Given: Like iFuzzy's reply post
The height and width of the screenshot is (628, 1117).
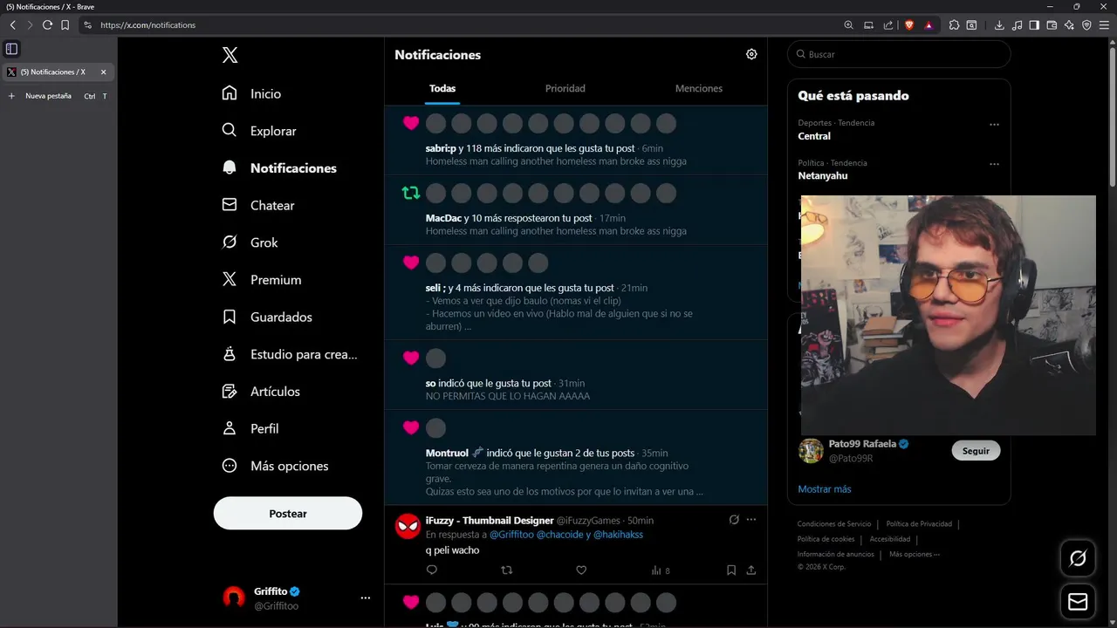Looking at the screenshot, I should (x=581, y=570).
